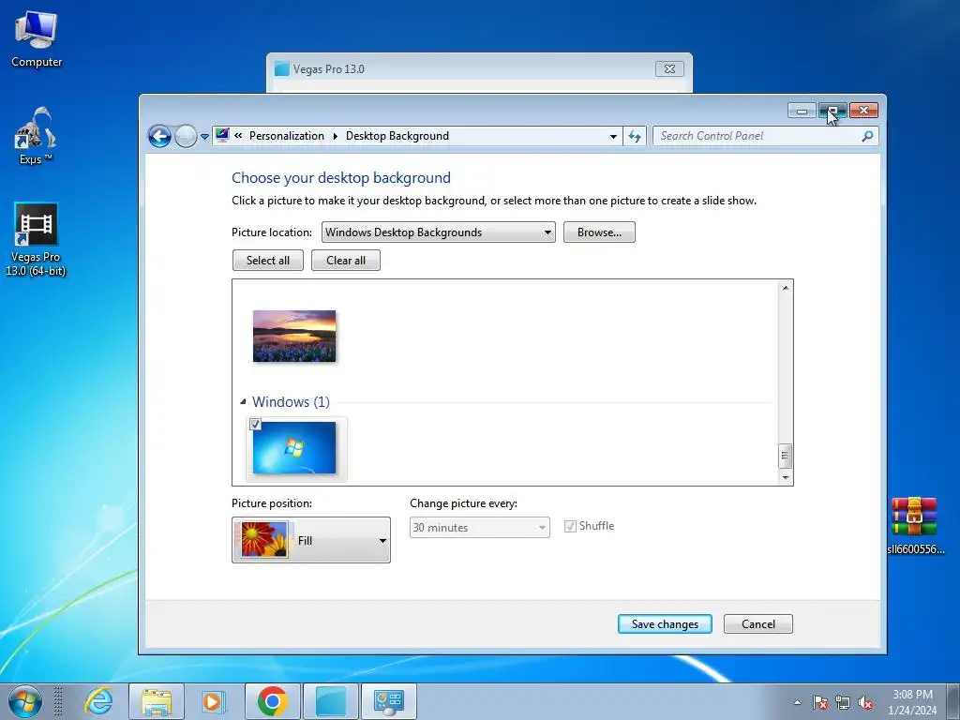This screenshot has height=720, width=960.
Task: Open Google Chrome from the taskbar
Action: (273, 701)
